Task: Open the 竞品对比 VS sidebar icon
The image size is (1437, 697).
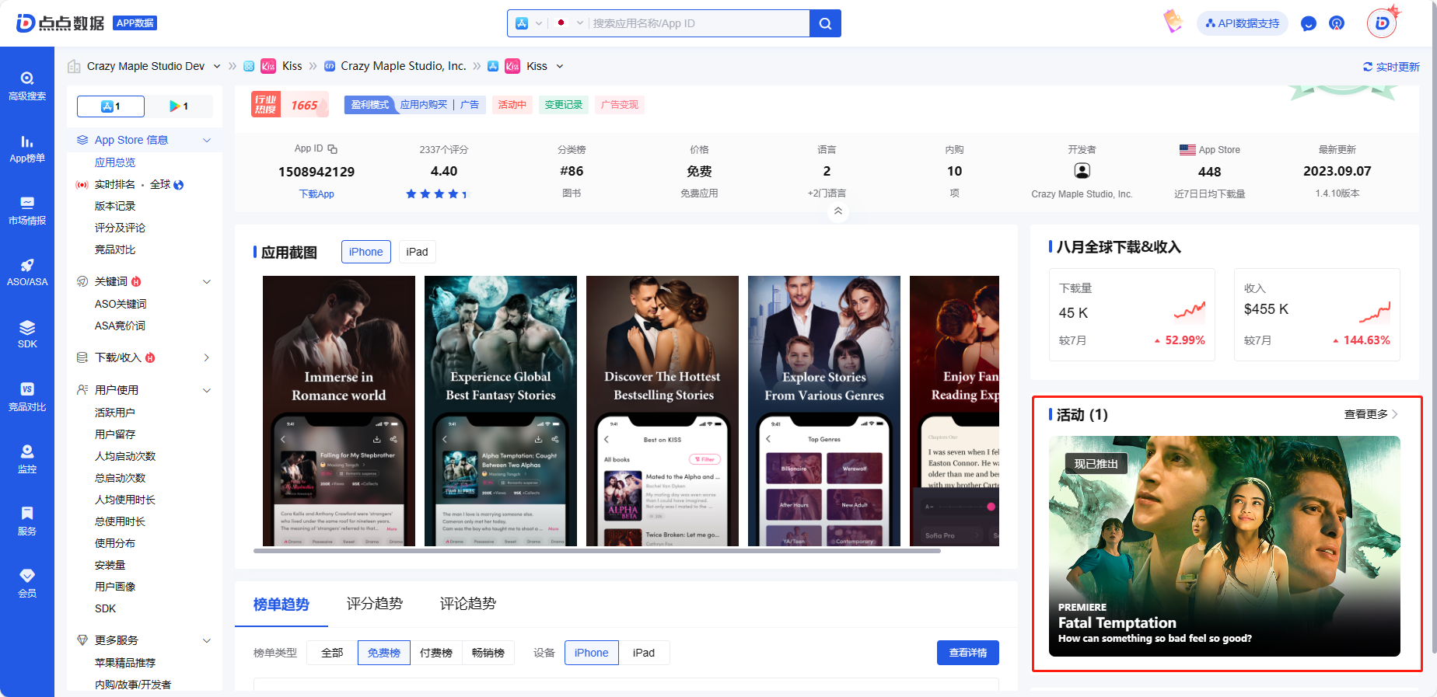Action: coord(27,397)
